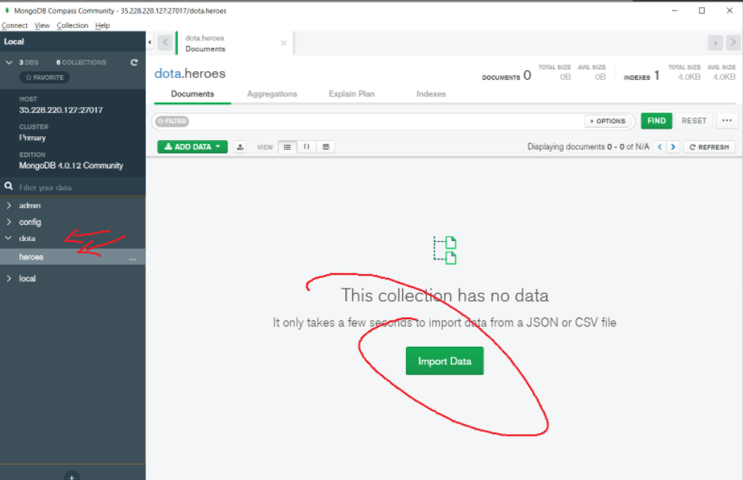Collapse the dota database
The height and width of the screenshot is (480, 743).
8,238
